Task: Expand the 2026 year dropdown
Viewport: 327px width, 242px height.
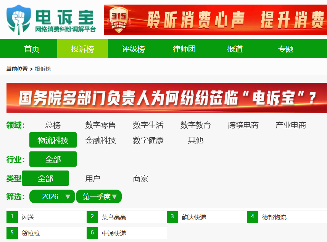Action: pos(52,197)
